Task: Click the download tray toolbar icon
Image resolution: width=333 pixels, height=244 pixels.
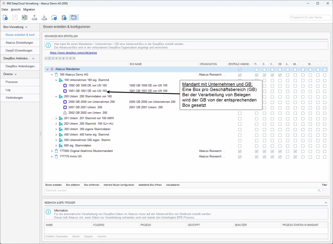Action: point(45,18)
